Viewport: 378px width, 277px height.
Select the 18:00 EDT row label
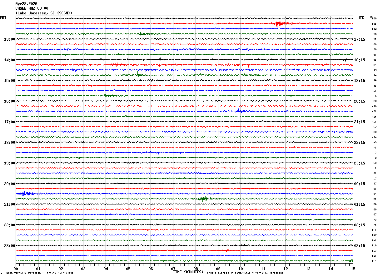[x=9, y=143]
